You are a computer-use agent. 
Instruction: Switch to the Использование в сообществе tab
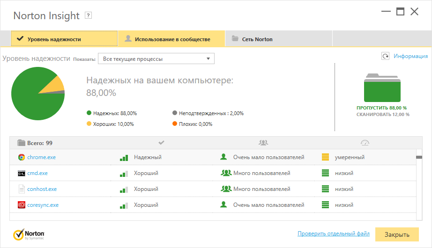[171, 39]
